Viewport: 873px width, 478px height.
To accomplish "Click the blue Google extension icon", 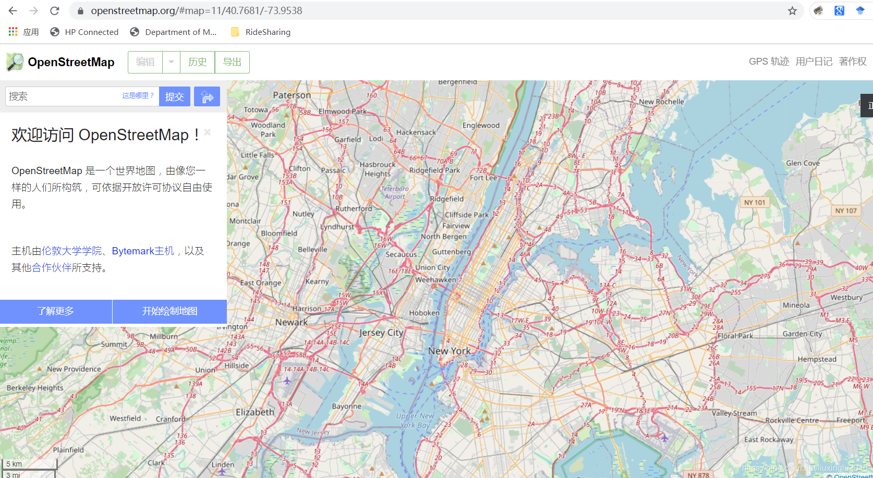I will point(839,10).
